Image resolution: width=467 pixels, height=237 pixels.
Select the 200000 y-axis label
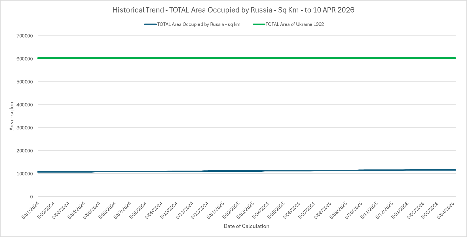coord(25,151)
